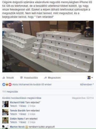The width and height of the screenshot is (96, 129).
Task: Open the iPhone boxes photo
Action: [48, 46]
